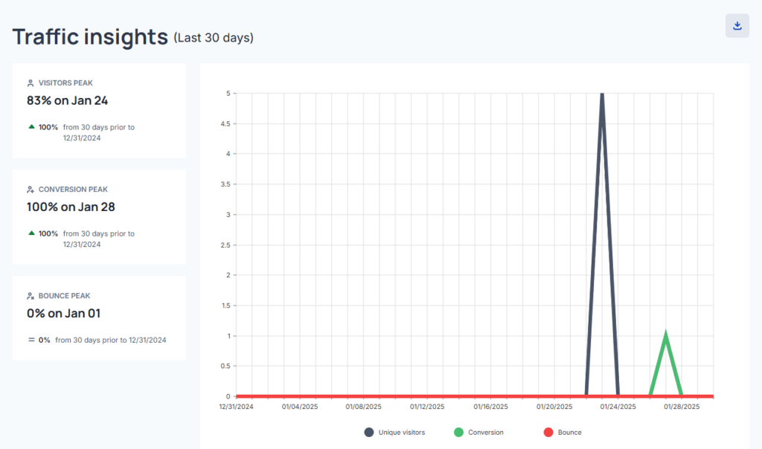Click the '100% on Jan 28' value

pyautogui.click(x=71, y=207)
